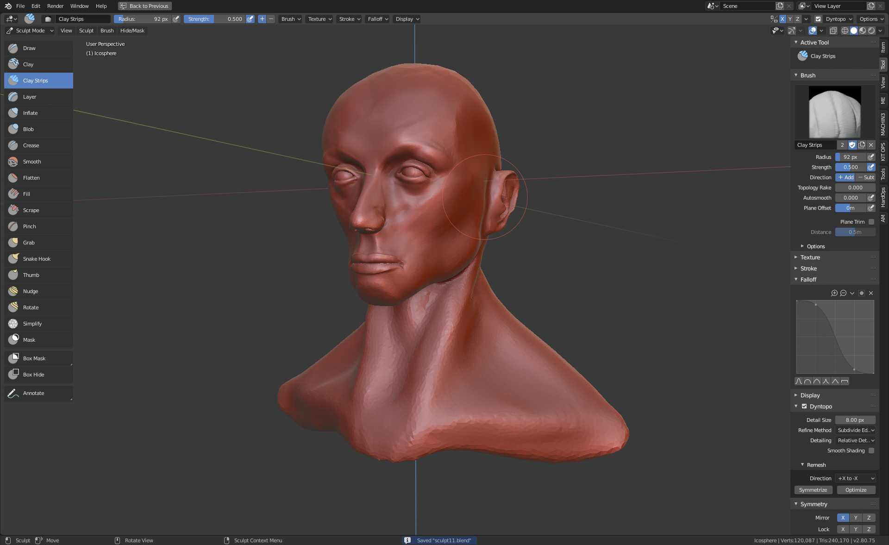The width and height of the screenshot is (889, 545).
Task: Select the Smooth brush tool
Action: tap(32, 162)
